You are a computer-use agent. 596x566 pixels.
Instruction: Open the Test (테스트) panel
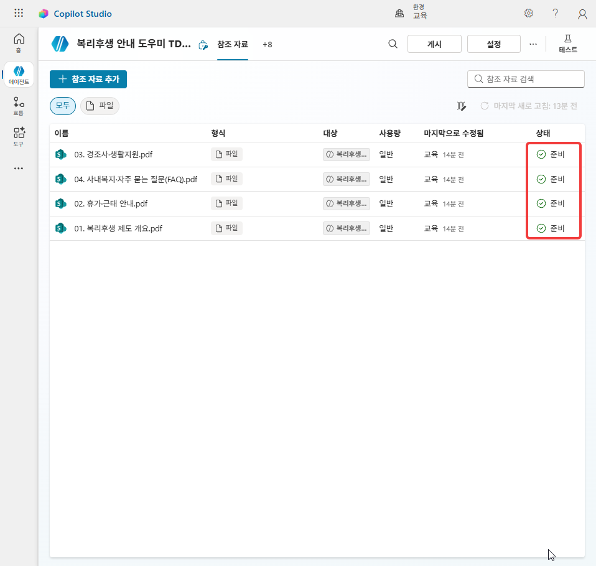[x=568, y=44]
